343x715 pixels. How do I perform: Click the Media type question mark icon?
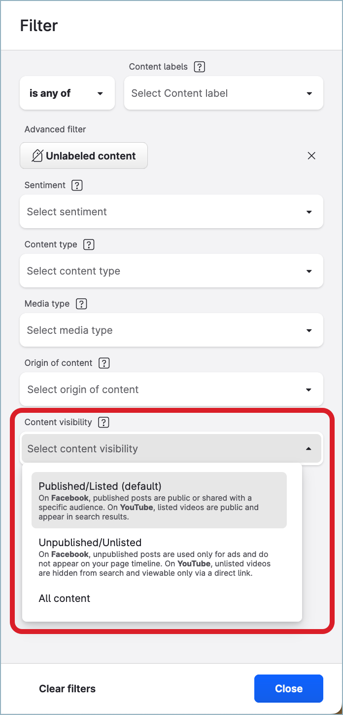click(81, 303)
